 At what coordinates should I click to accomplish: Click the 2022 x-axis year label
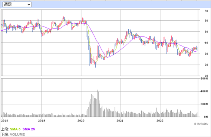point(160,121)
